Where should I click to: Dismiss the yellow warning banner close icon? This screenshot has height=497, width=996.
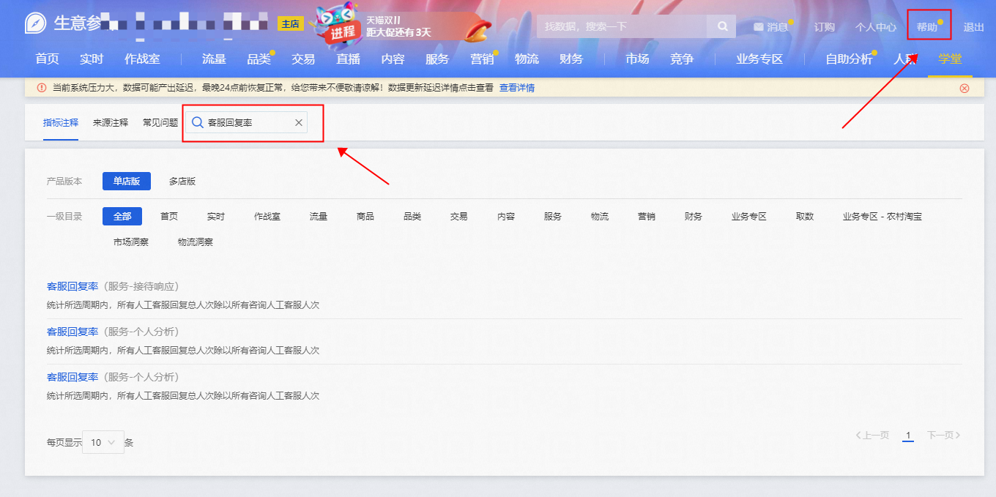click(964, 88)
